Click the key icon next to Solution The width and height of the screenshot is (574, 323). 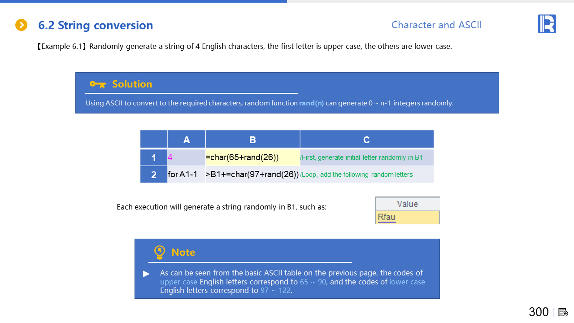97,84
